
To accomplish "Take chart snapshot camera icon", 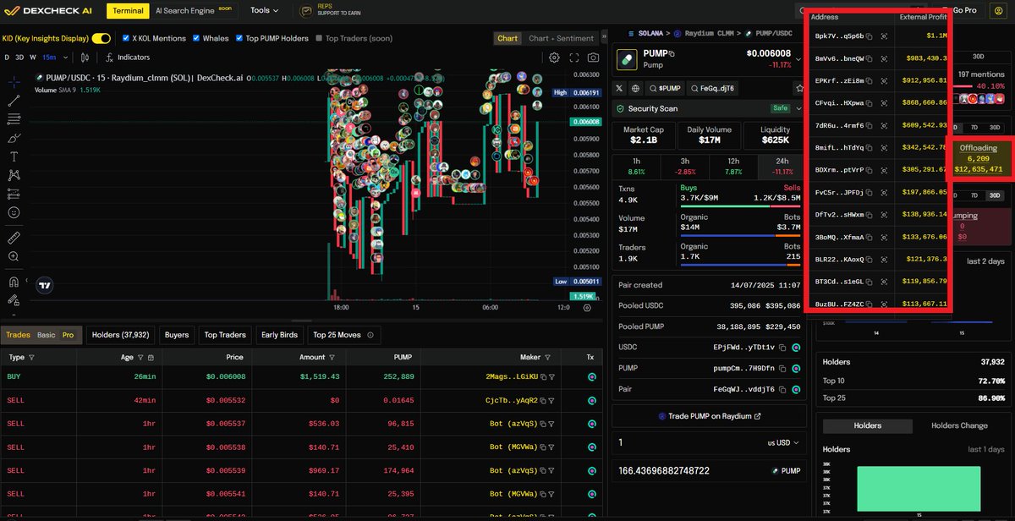I will (x=594, y=58).
